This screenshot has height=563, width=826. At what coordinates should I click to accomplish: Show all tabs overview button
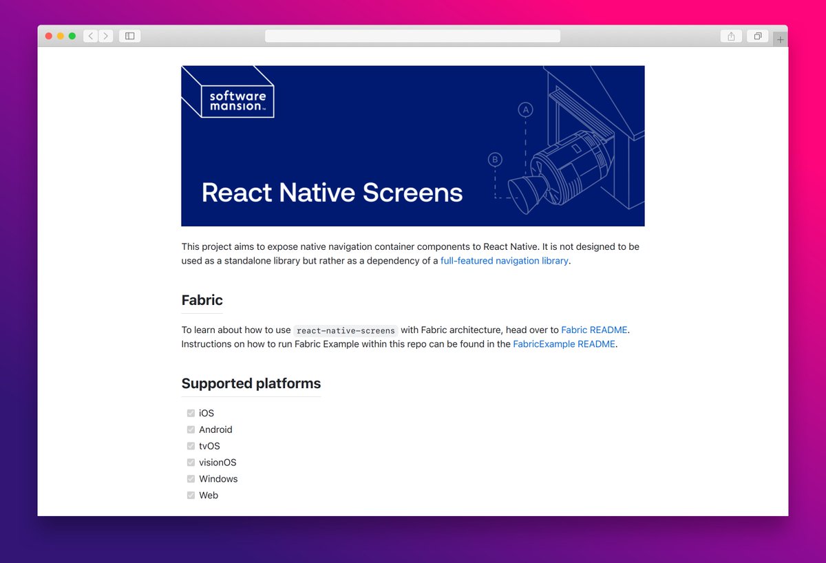tap(757, 36)
